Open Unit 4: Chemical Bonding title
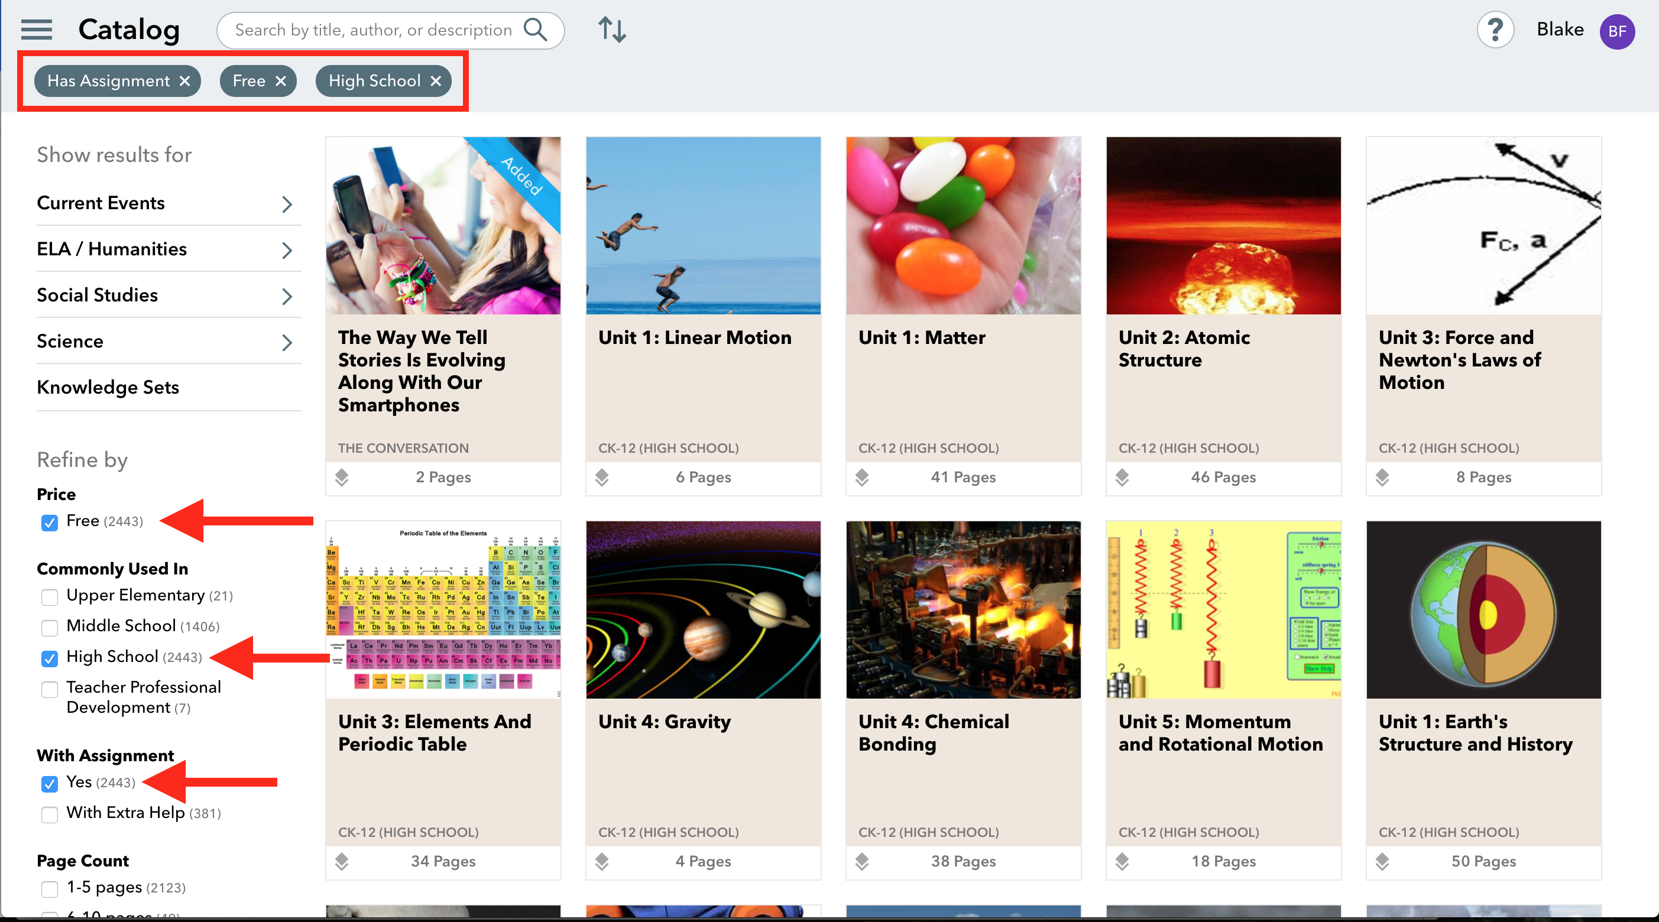 [933, 733]
